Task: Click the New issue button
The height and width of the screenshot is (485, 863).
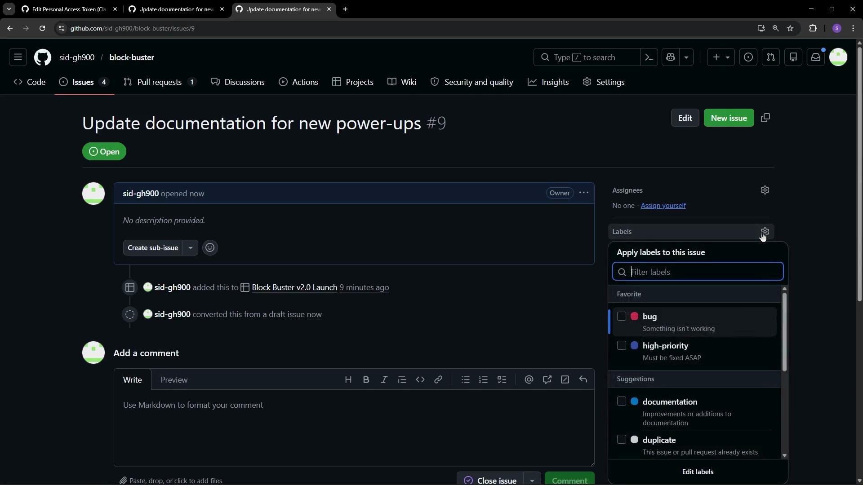Action: [729, 118]
